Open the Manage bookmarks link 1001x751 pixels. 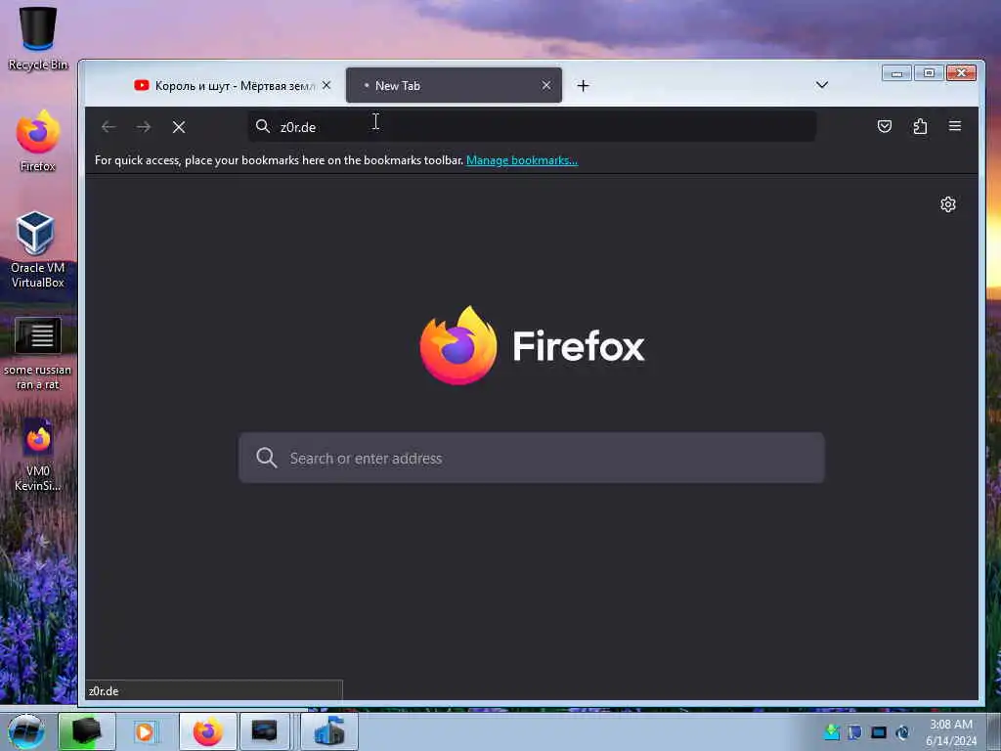click(x=522, y=160)
